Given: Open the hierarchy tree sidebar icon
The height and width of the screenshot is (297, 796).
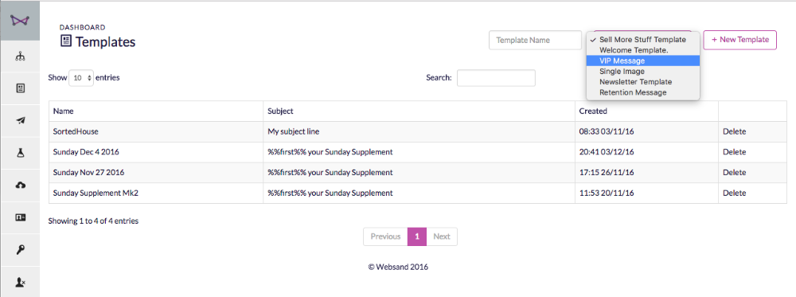Looking at the screenshot, I should pyautogui.click(x=20, y=57).
